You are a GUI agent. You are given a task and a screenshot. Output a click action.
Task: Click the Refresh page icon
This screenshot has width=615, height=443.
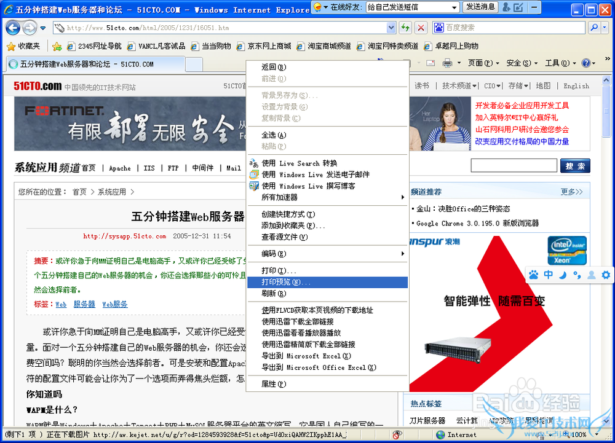click(405, 28)
